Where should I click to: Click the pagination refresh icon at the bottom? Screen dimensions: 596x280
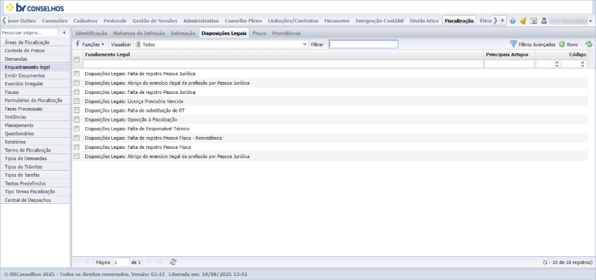[173, 262]
